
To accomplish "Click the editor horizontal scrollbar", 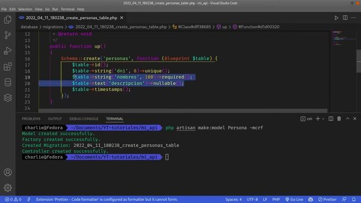I will [x=183, y=111].
